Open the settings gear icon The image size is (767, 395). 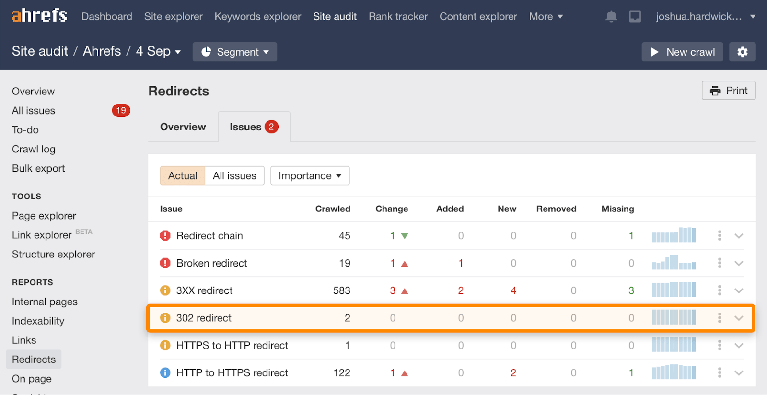[742, 52]
